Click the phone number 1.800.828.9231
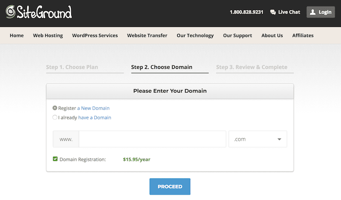Viewport: 341px width, 200px height. [x=246, y=12]
